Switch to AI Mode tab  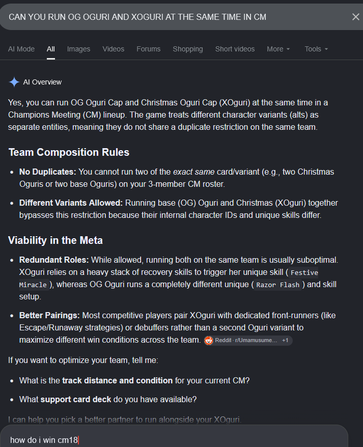pos(21,49)
